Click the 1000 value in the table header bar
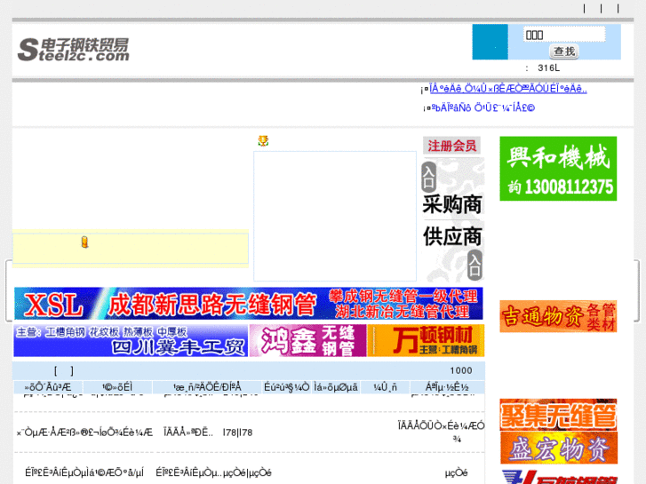 pos(461,370)
